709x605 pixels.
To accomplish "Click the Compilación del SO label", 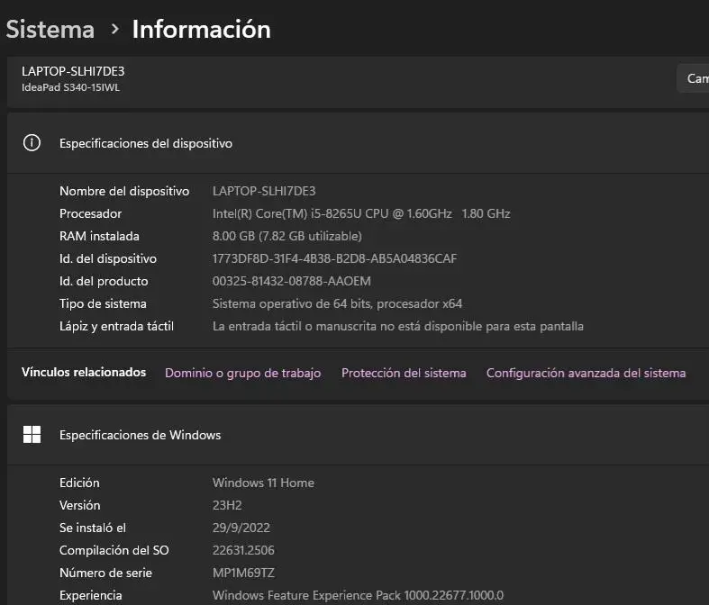I will [x=114, y=551].
